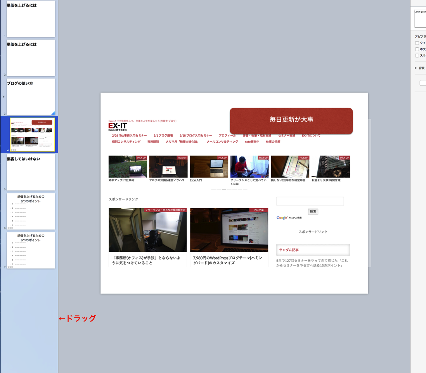Click the ランダム記事 heading on the slide

pyautogui.click(x=289, y=250)
